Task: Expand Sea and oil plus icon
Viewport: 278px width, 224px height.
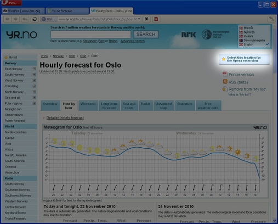Action: click(34, 98)
